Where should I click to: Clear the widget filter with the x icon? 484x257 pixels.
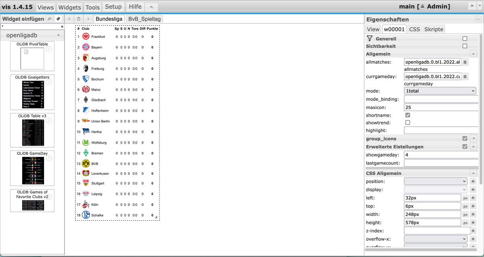(x=62, y=27)
